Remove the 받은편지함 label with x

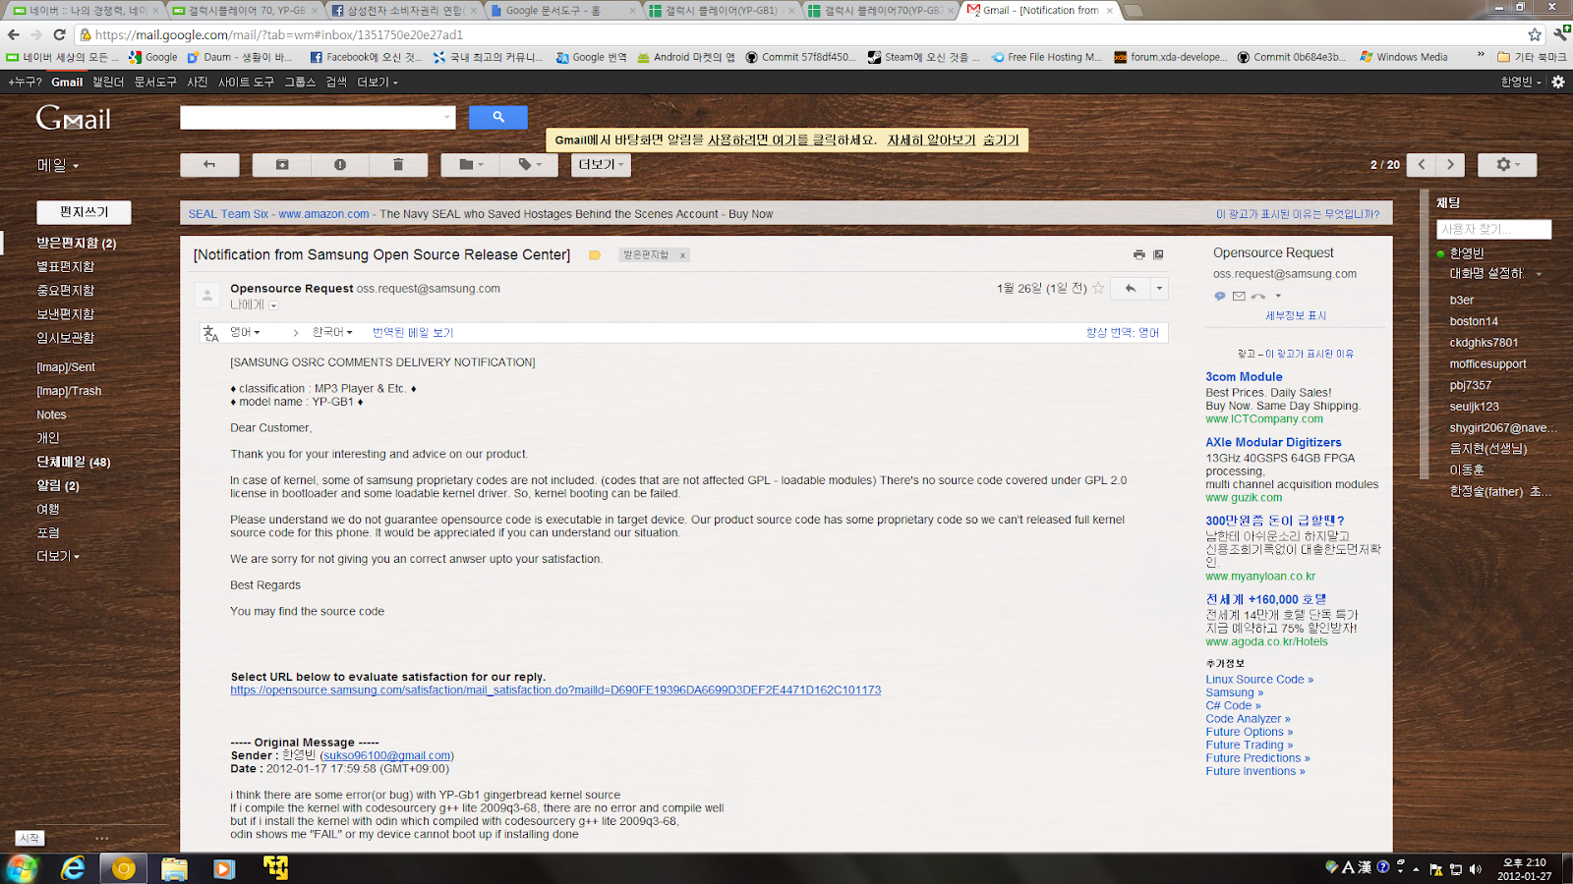682,255
